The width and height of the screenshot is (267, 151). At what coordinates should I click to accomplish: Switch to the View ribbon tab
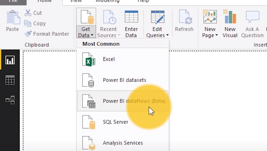point(76,1)
